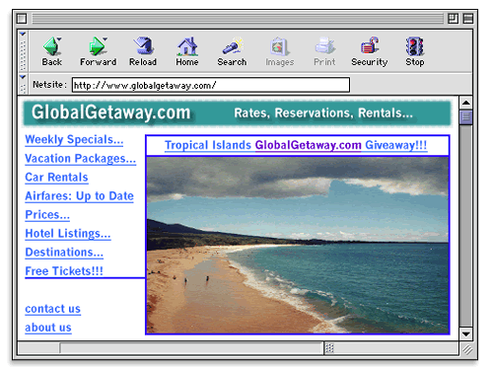Click the status bar component grip icon
491x370 pixels.
click(x=329, y=348)
